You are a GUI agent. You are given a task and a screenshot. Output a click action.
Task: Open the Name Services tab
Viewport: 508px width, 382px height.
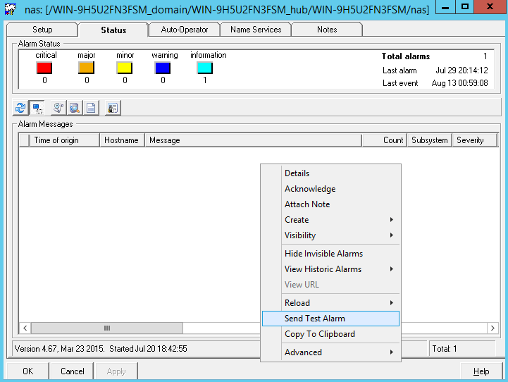click(255, 30)
